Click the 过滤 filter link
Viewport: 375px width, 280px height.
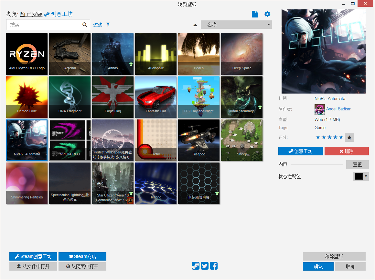[x=98, y=25]
